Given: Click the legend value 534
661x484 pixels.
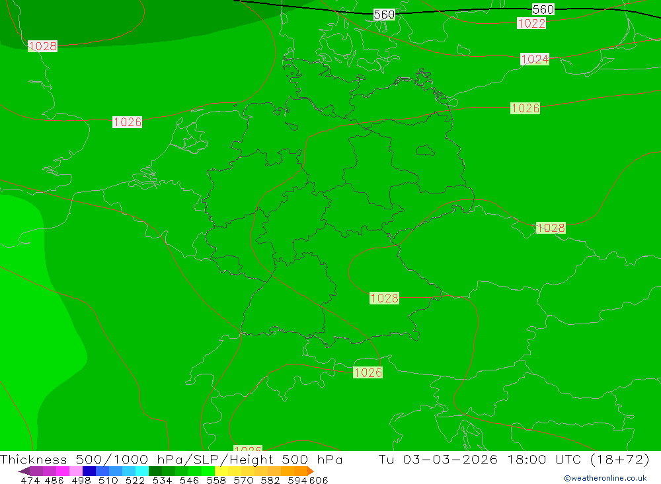Looking at the screenshot, I should tap(163, 480).
